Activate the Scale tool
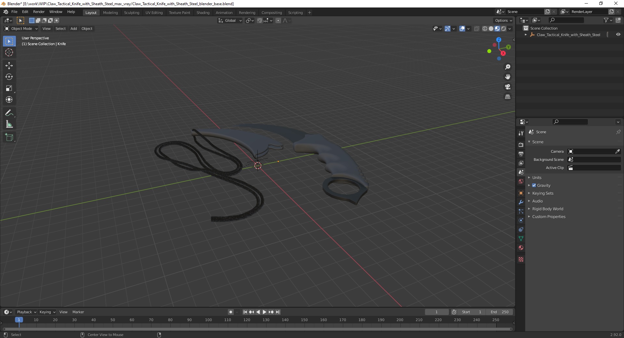Viewport: 624px width, 338px height. 9,88
